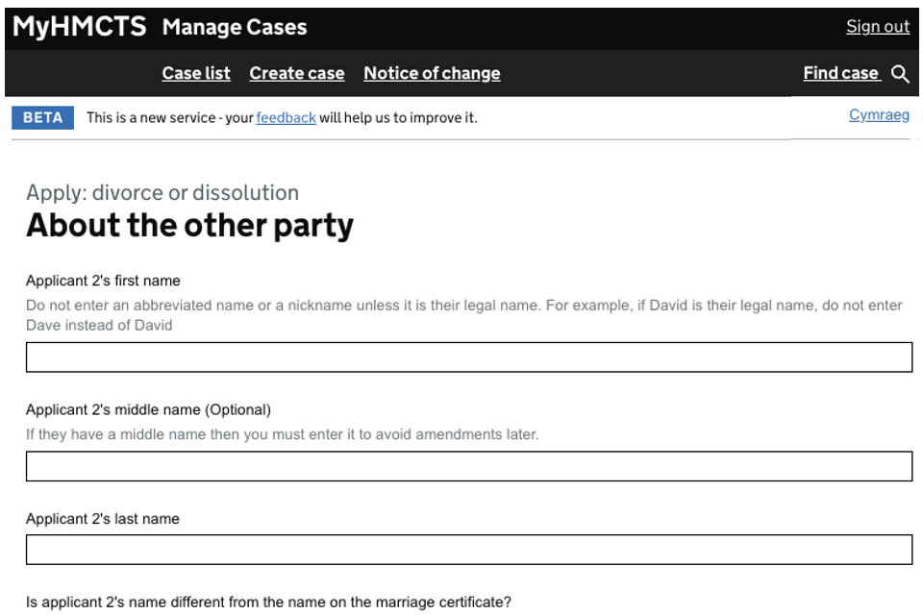Click the marriage certificate name question text

268,603
